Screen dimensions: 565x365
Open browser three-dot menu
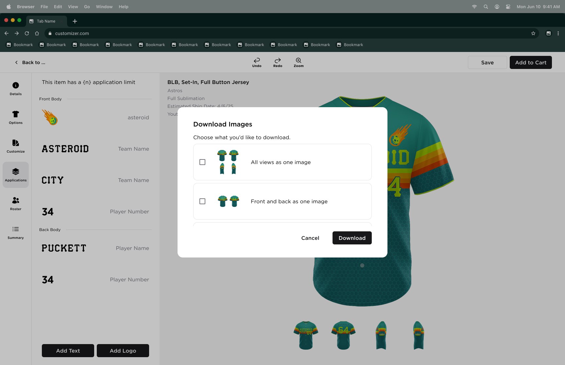[x=558, y=33]
